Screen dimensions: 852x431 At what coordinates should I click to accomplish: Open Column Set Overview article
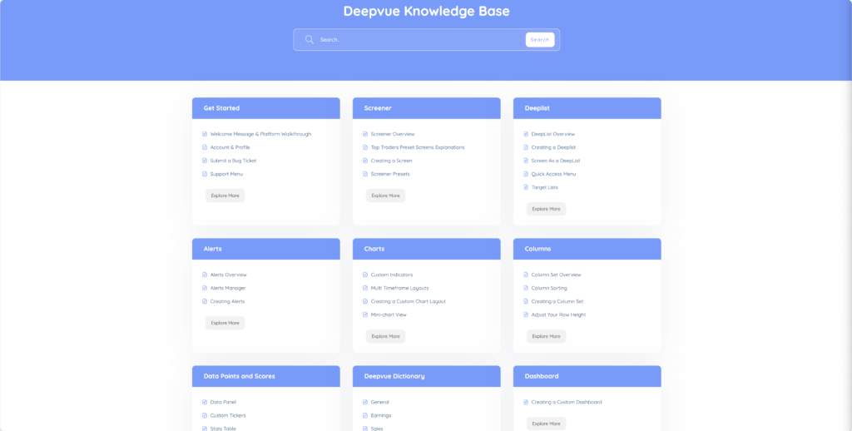556,275
